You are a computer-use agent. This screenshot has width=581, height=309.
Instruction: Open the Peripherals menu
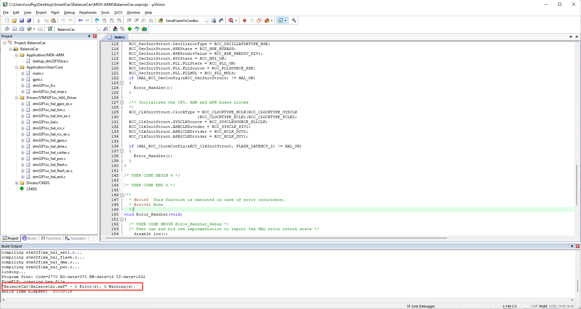click(88, 12)
